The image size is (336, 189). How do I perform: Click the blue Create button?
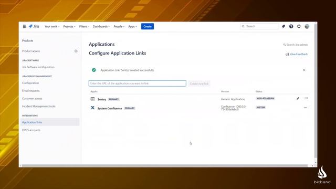click(x=148, y=26)
